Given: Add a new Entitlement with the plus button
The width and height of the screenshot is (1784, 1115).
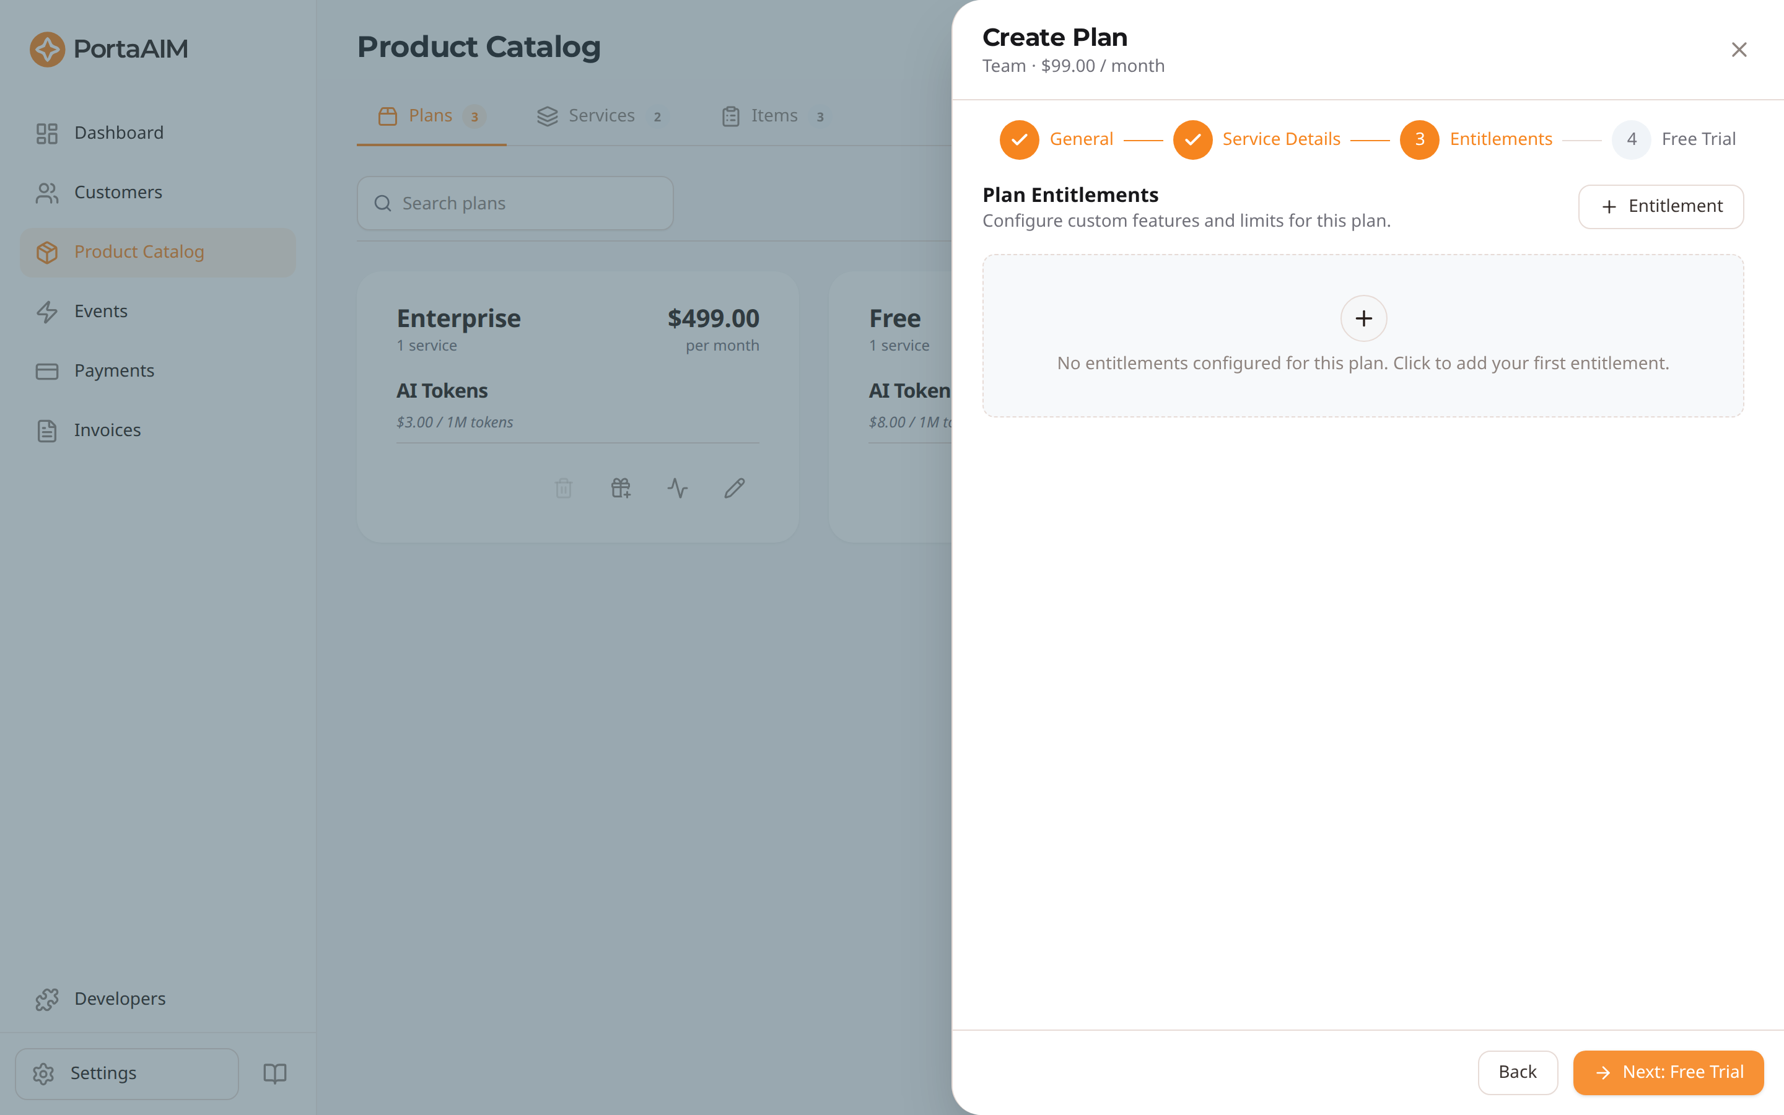Looking at the screenshot, I should pos(1660,206).
